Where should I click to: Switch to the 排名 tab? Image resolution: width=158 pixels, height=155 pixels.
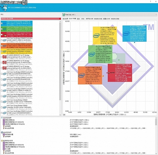tap(83, 19)
